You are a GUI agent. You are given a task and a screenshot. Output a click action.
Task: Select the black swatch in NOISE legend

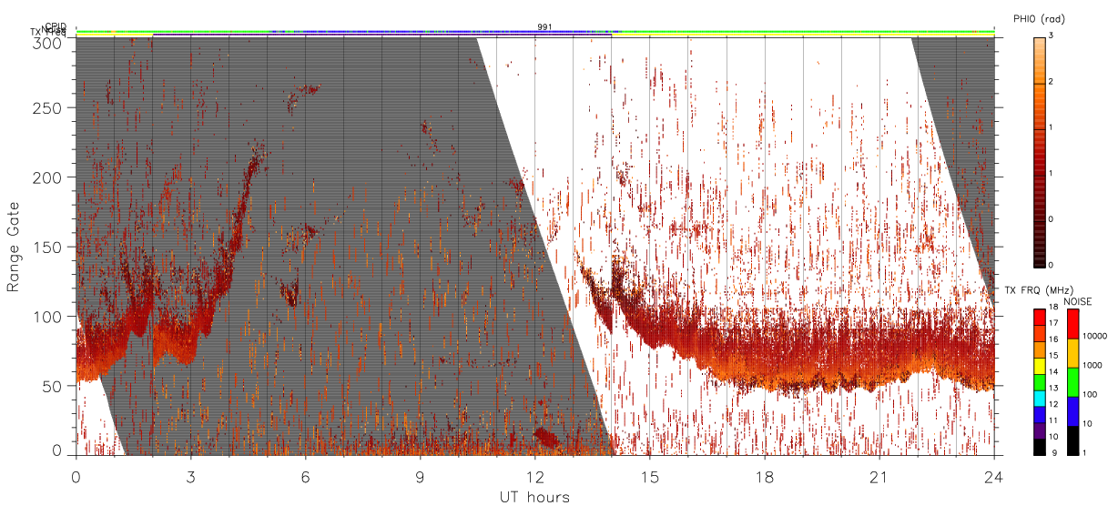click(1073, 440)
